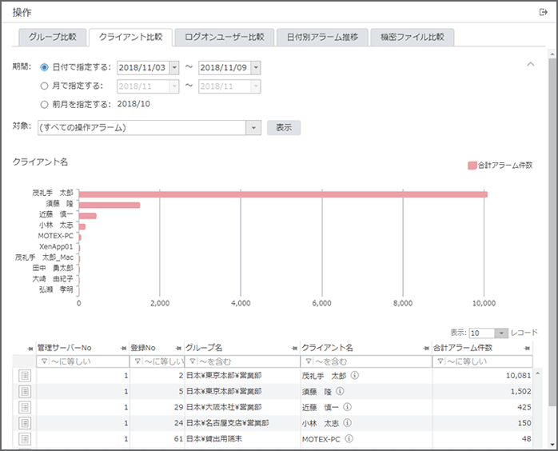Click the 表示 button
558x451 pixels.
pyautogui.click(x=284, y=127)
